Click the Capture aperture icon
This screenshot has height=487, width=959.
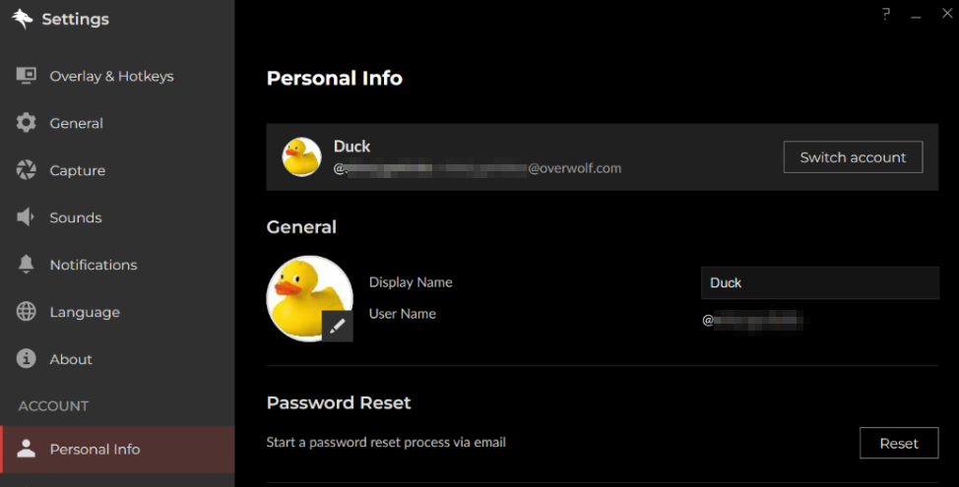pos(26,170)
